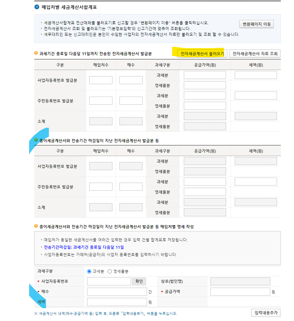
Task: Click the 공급가액 input field marked 원
Action: pos(239,291)
